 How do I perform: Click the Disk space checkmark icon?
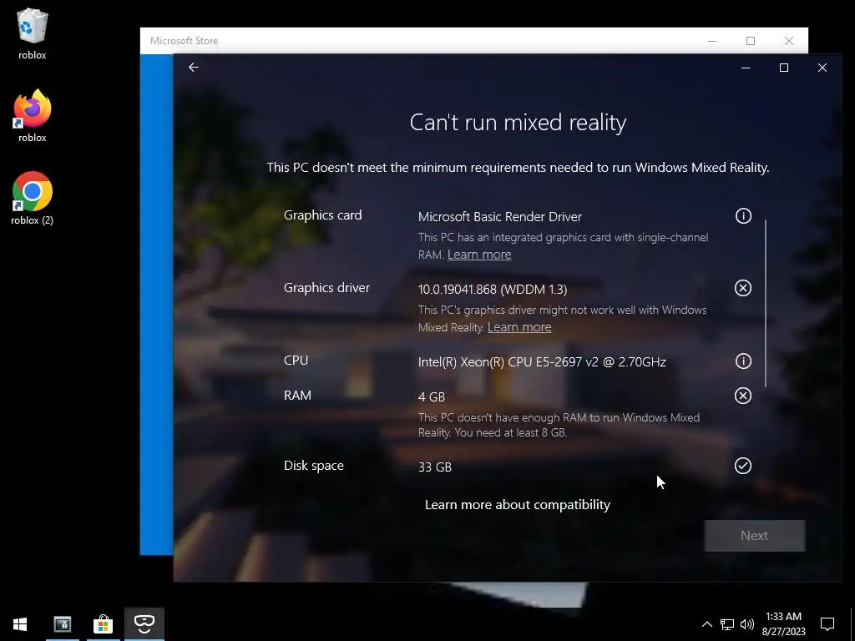click(742, 466)
